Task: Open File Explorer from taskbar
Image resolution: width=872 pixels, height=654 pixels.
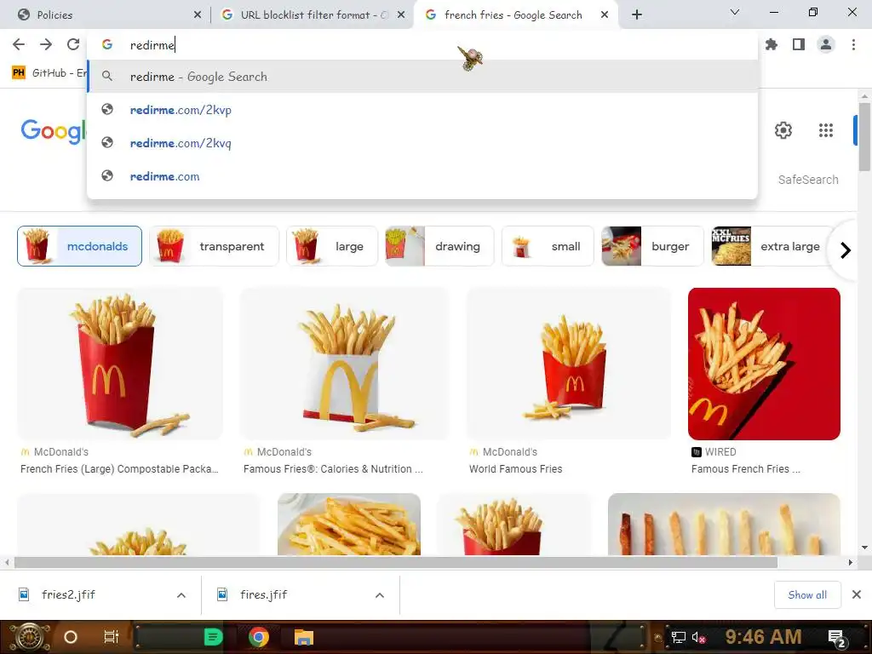Action: pyautogui.click(x=304, y=637)
